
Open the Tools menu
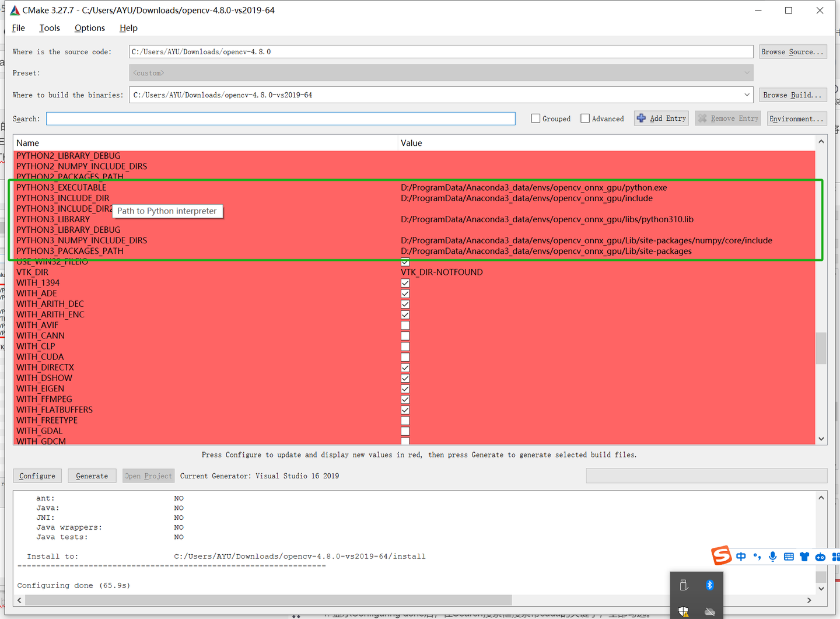point(49,27)
